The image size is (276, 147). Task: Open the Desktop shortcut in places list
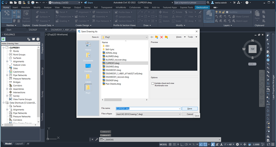88,68
